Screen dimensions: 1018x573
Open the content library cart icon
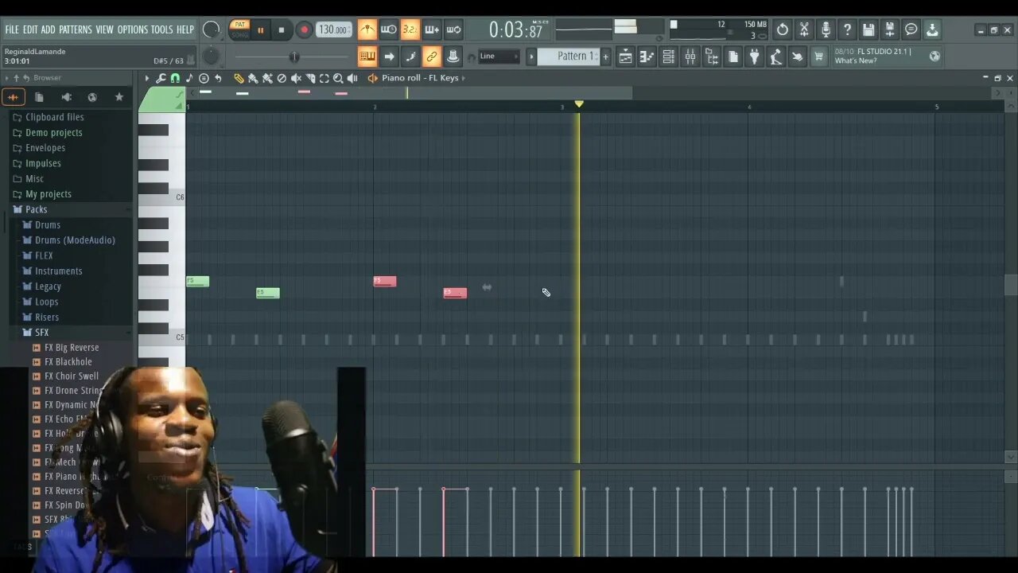coord(818,57)
